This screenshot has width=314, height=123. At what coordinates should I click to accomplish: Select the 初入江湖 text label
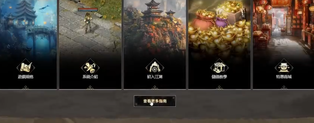coord(155,77)
